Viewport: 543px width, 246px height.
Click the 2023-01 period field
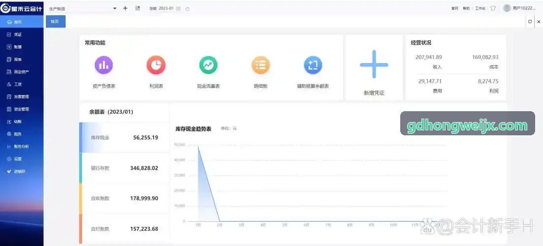click(x=166, y=8)
